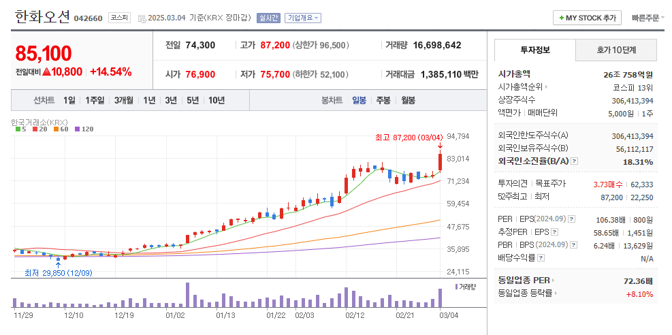
Task: Click the help icon beside PER EPS(2024.09)
Action: [x=572, y=219]
